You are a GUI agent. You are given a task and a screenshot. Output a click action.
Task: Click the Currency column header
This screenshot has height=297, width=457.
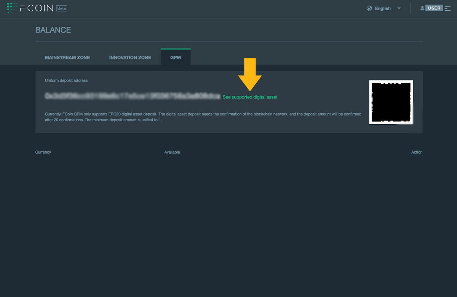pos(43,152)
